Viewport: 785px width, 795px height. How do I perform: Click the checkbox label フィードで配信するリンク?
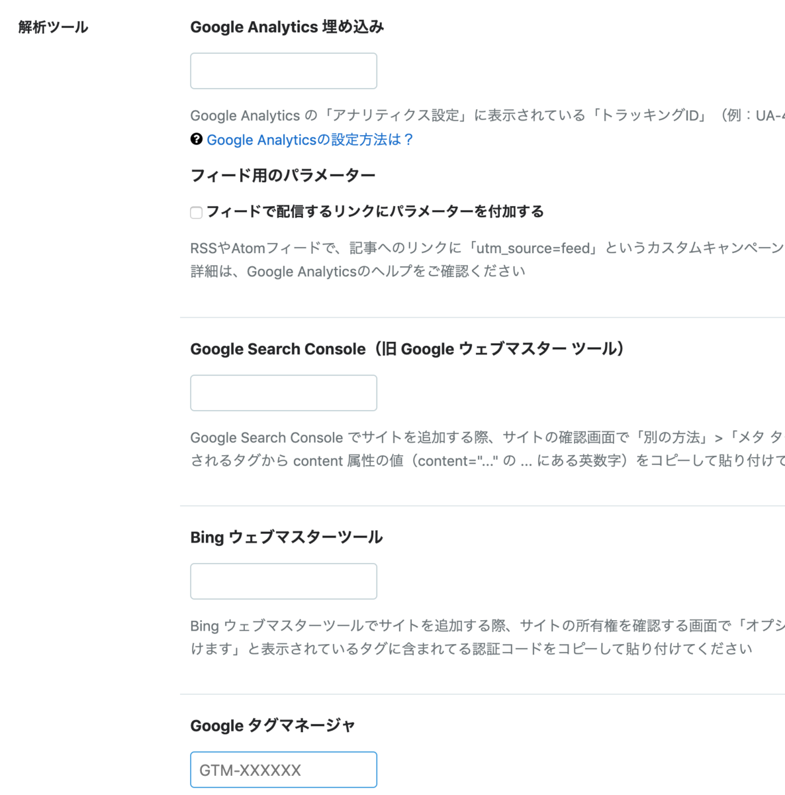(x=375, y=211)
